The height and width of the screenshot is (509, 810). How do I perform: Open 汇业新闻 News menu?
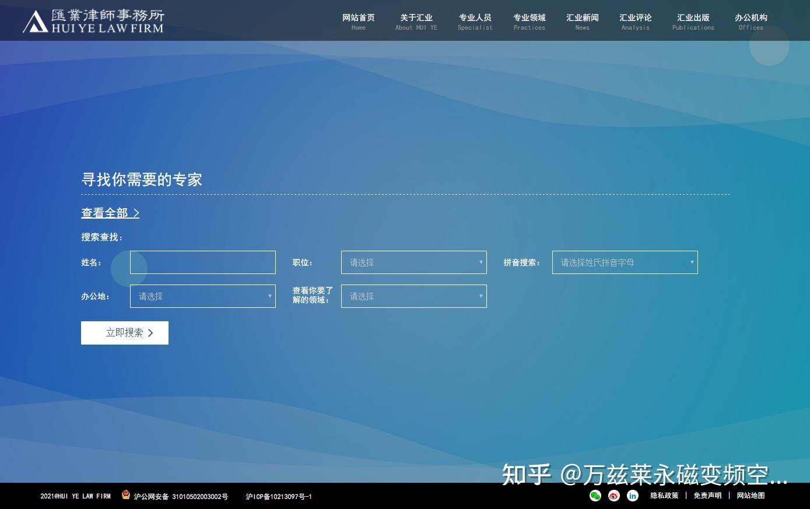click(583, 22)
